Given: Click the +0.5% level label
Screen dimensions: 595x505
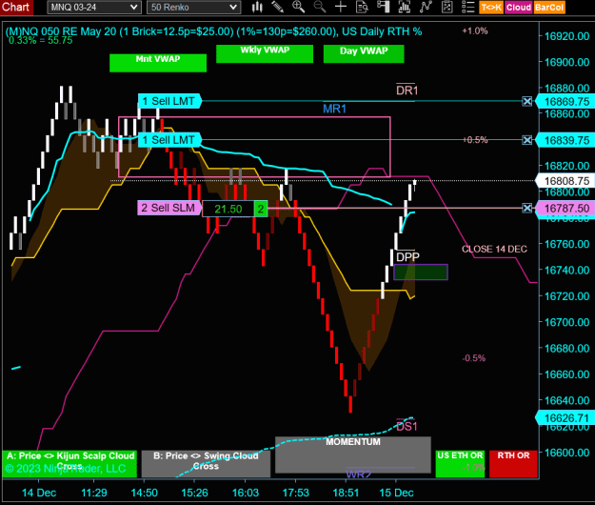Looking at the screenshot, I should pyautogui.click(x=475, y=140).
